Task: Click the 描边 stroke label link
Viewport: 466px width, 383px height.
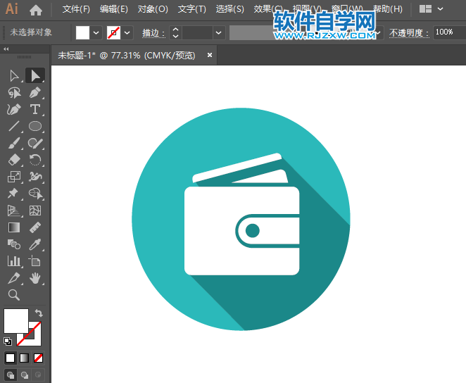Action: [152, 32]
